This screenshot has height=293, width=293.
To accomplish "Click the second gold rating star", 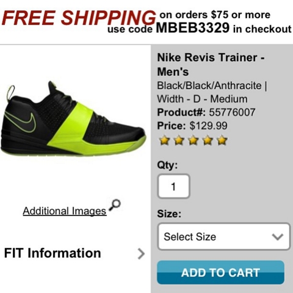I will pyautogui.click(x=178, y=140).
